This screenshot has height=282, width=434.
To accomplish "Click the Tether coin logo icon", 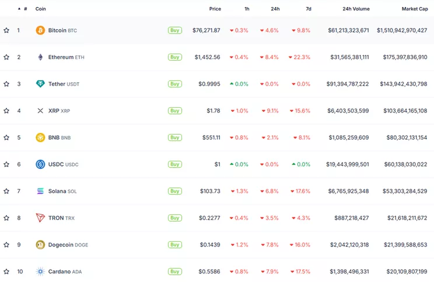I will point(40,84).
